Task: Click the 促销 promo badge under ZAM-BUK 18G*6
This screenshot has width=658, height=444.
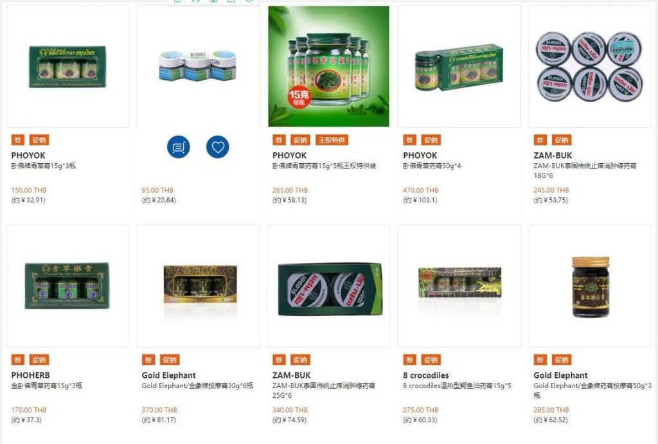Action: click(x=562, y=139)
